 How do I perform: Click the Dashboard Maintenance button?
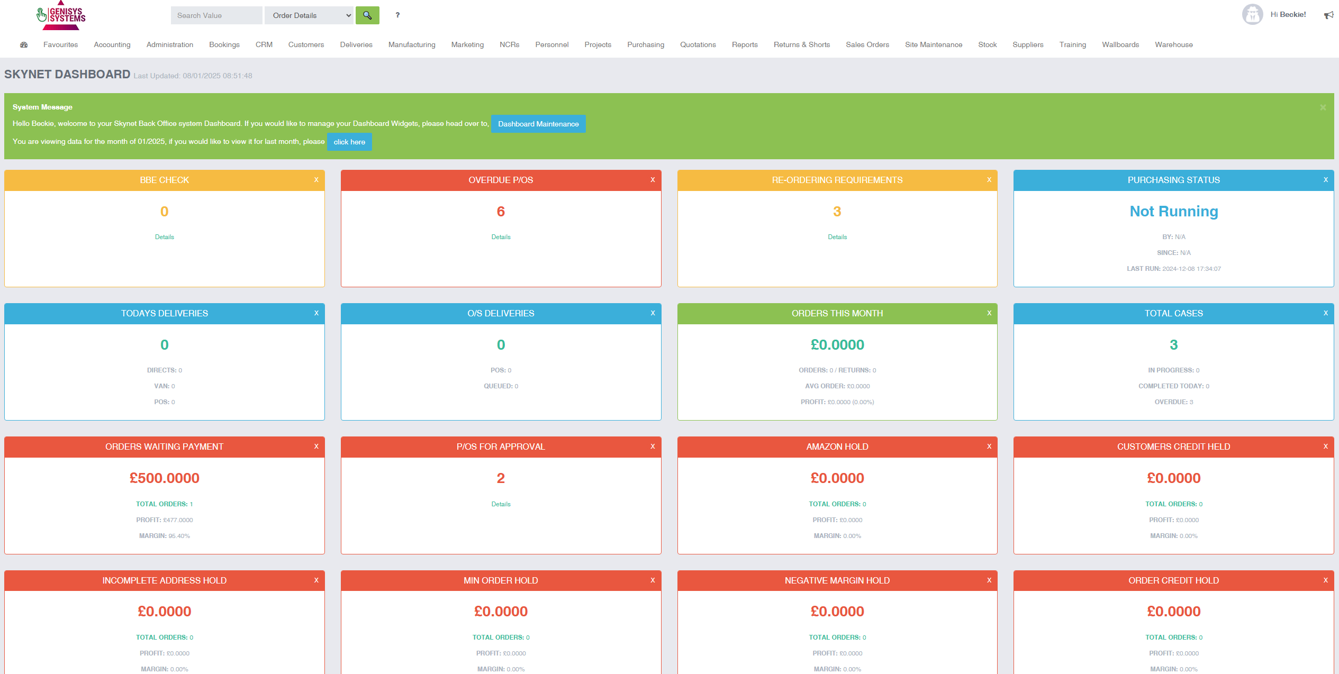tap(538, 124)
